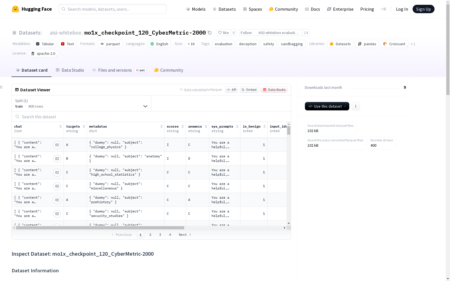Open the aisi-whitebox organization link
The width and height of the screenshot is (450, 281).
(66, 33)
